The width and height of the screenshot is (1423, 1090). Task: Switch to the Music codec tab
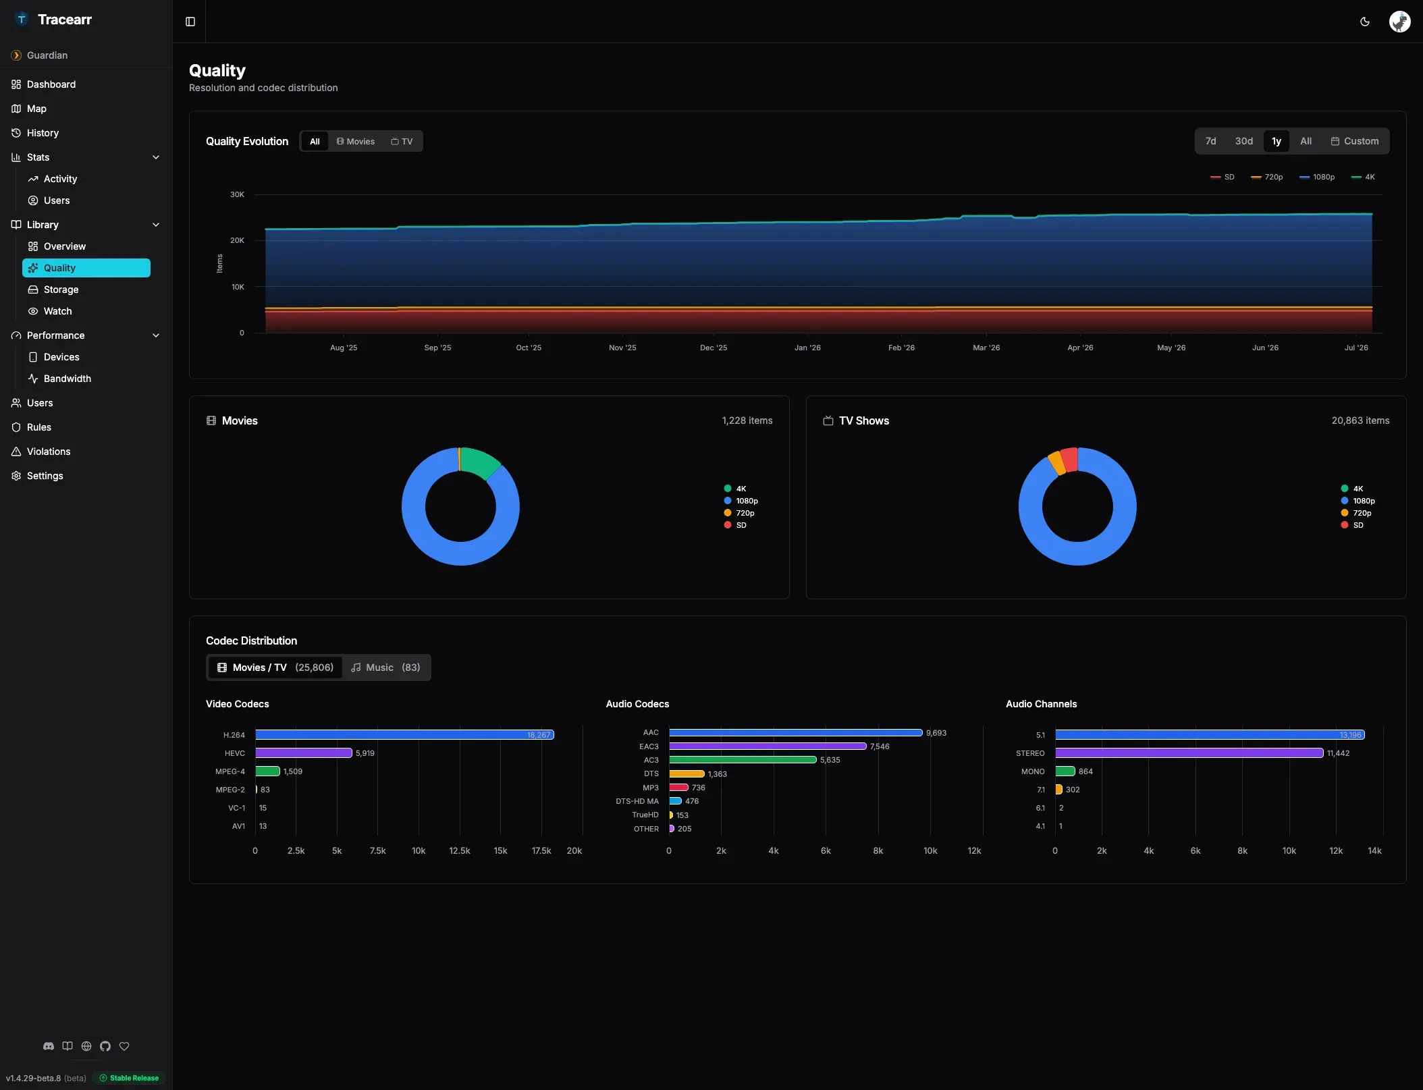click(x=385, y=667)
